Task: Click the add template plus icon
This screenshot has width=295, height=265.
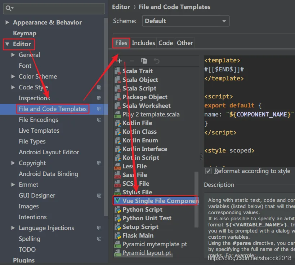Action: point(120,61)
